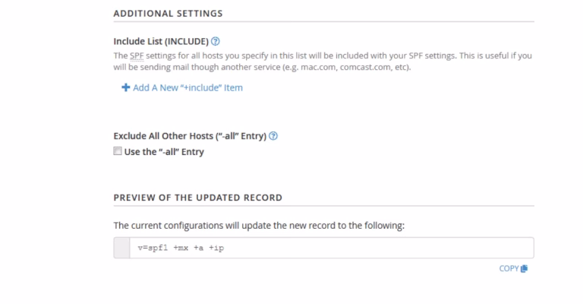The width and height of the screenshot is (583, 304).
Task: Click inside the SPF record preview field
Action: coord(342,249)
